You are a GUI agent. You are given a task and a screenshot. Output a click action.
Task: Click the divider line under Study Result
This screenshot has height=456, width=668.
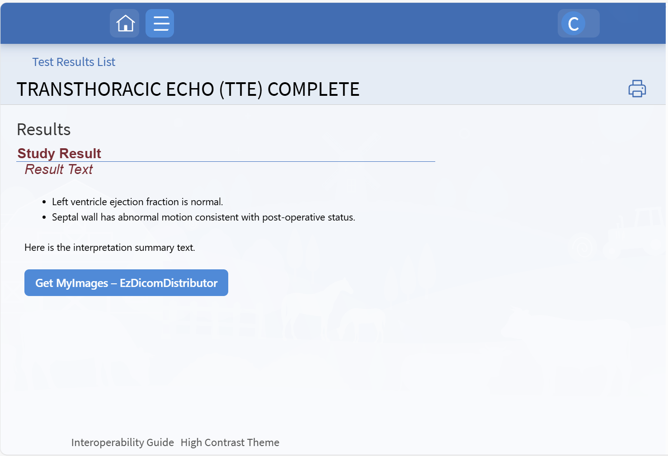[x=226, y=161]
